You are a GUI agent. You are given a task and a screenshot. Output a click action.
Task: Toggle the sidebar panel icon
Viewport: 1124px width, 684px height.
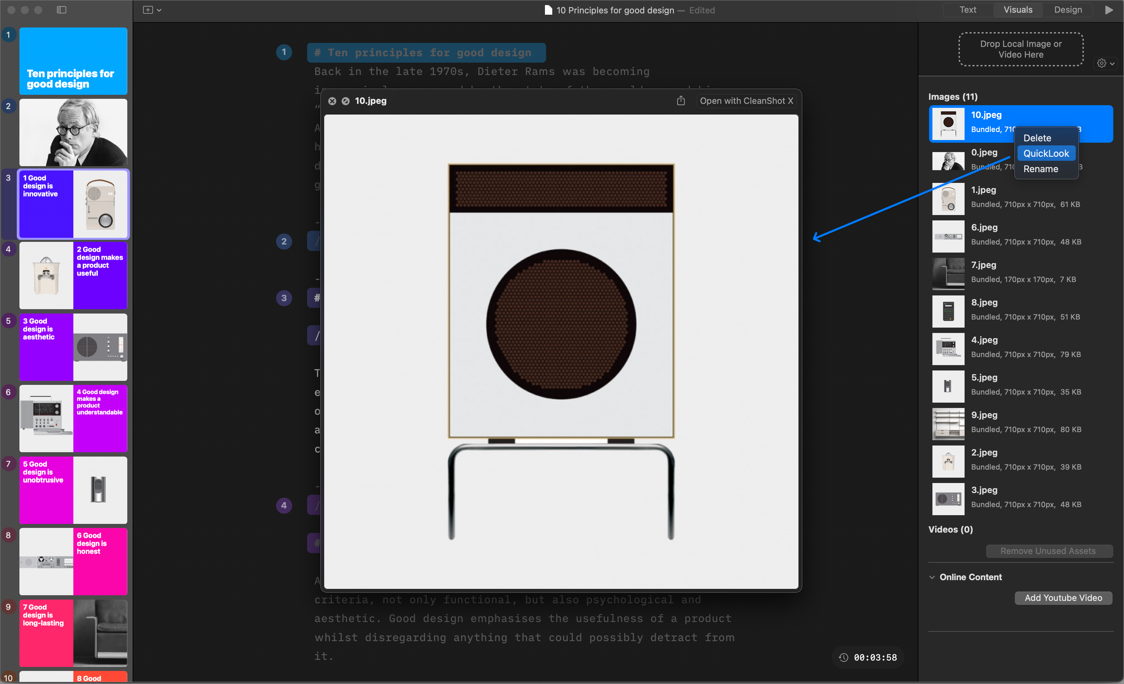tap(62, 10)
